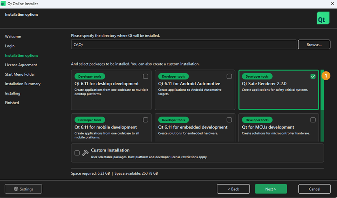
Task: Open the Welcome step in the sidebar
Action: click(13, 37)
